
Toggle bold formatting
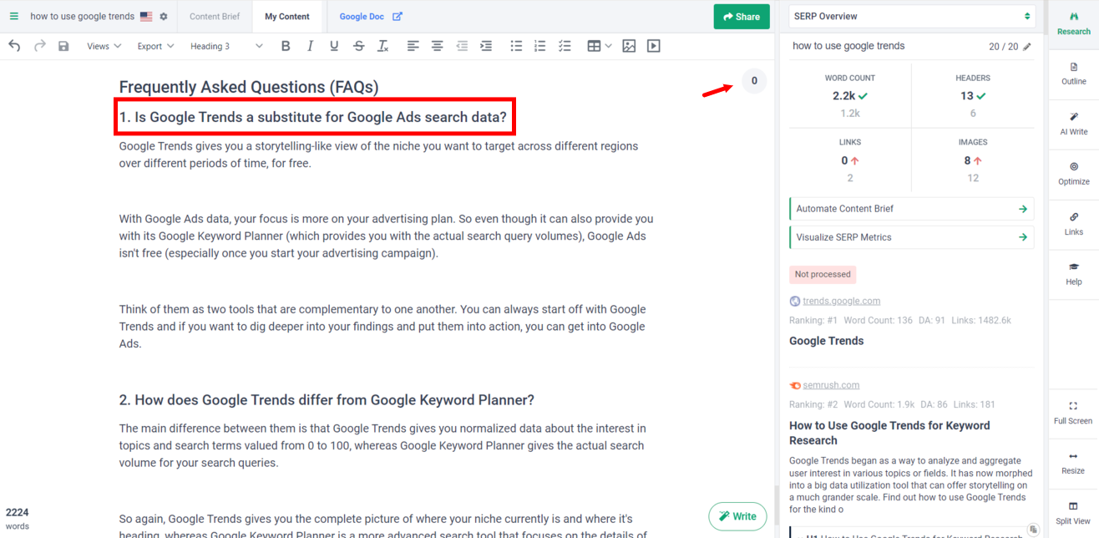click(286, 46)
